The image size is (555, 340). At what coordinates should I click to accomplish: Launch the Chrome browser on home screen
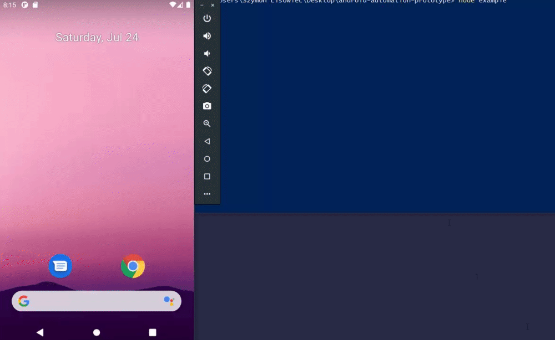[133, 266]
